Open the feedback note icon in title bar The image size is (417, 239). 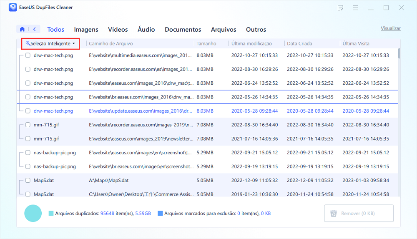tap(340, 8)
